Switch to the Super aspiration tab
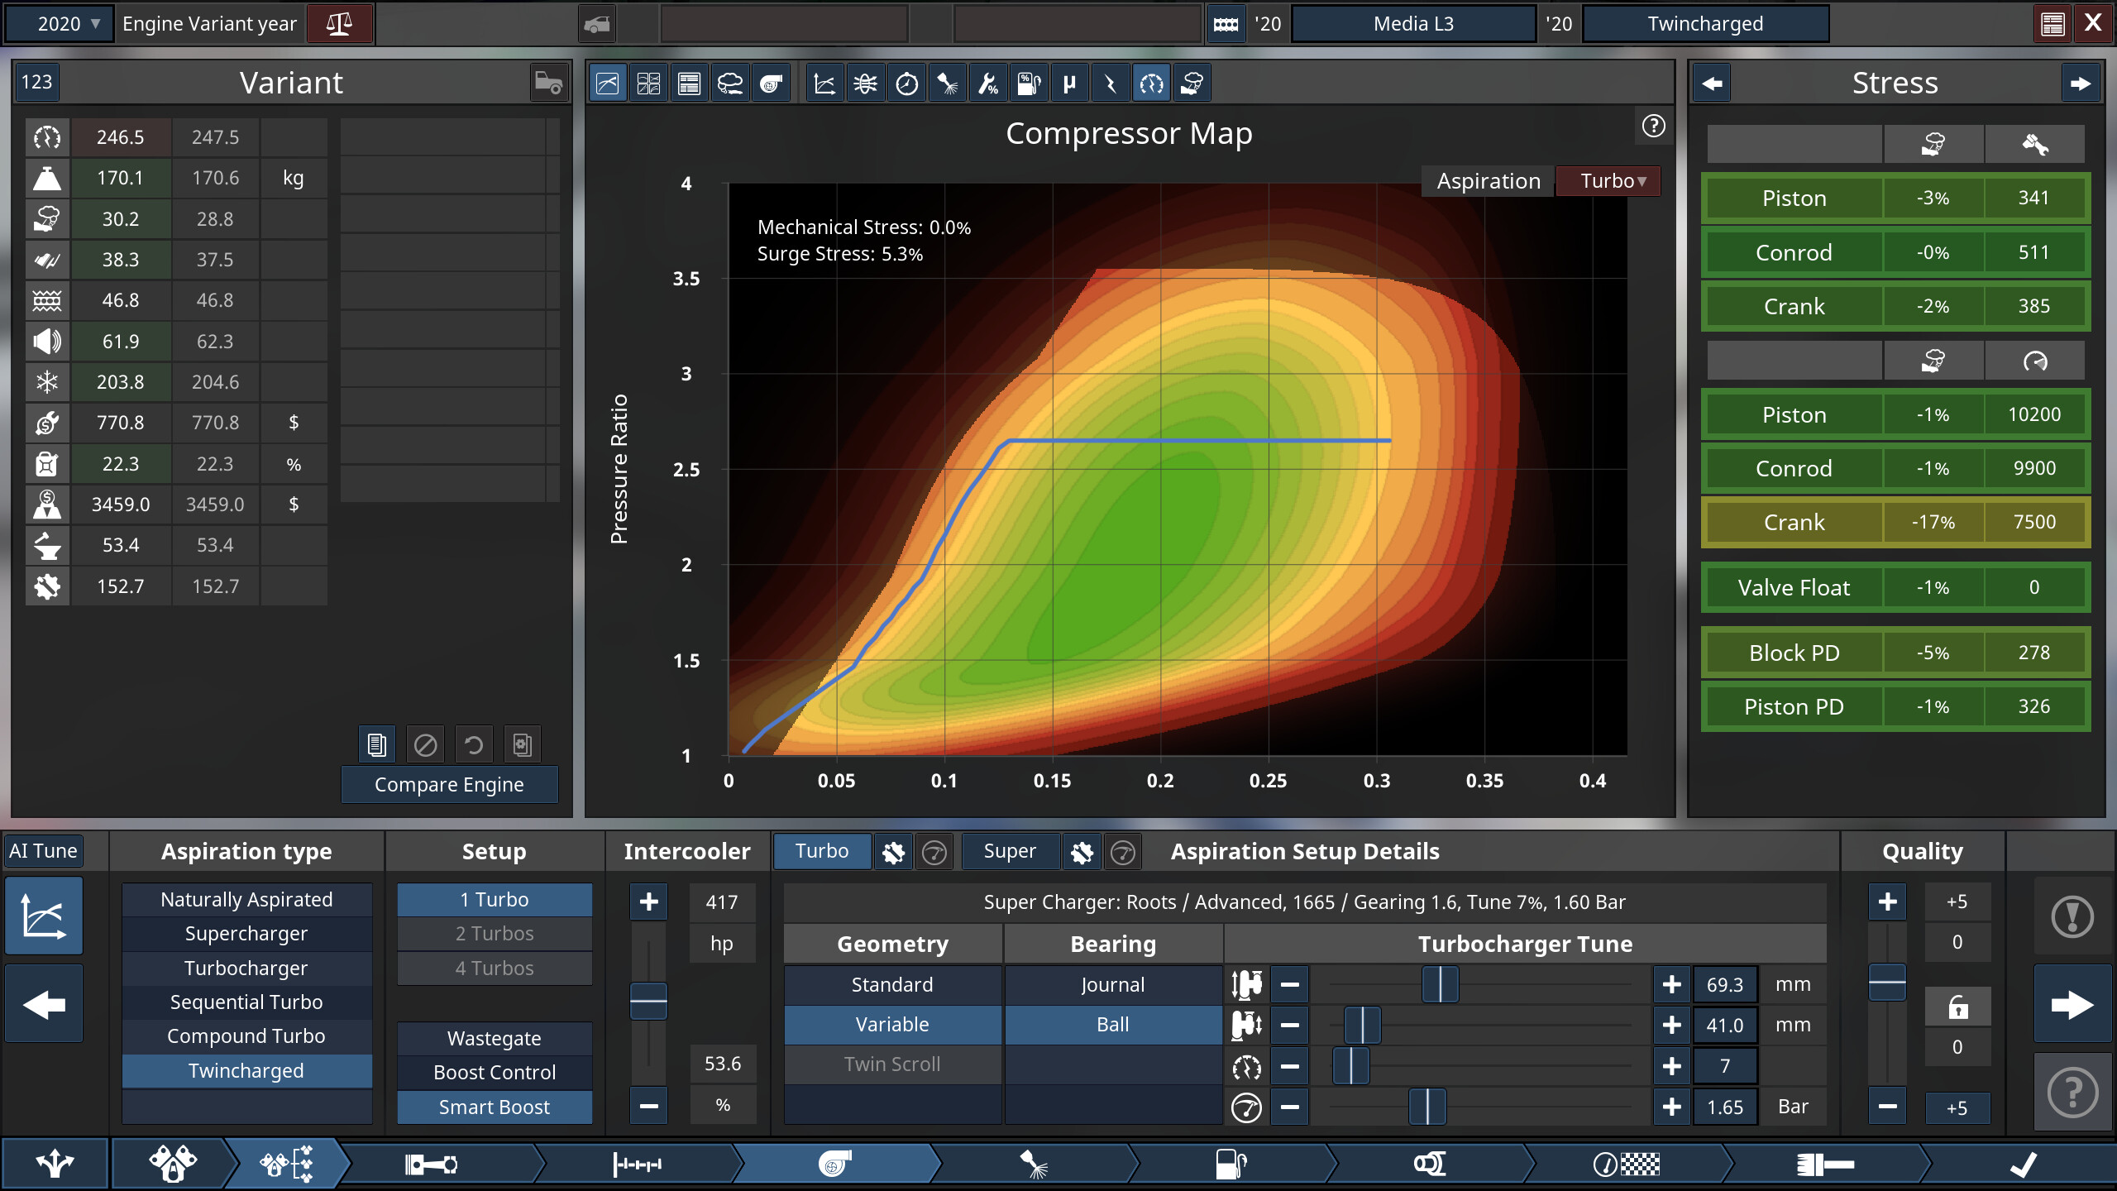Image resolution: width=2117 pixels, height=1191 pixels. coord(1010,850)
